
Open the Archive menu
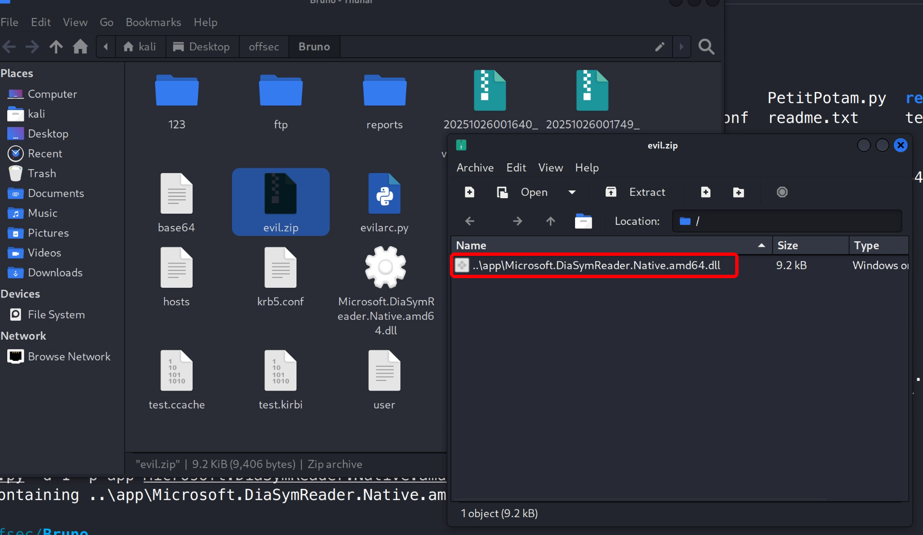pyautogui.click(x=475, y=168)
